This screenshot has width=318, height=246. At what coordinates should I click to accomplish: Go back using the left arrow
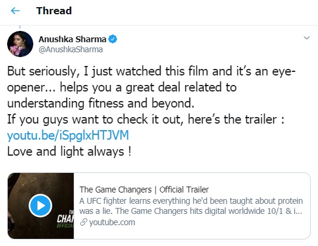[x=15, y=11]
